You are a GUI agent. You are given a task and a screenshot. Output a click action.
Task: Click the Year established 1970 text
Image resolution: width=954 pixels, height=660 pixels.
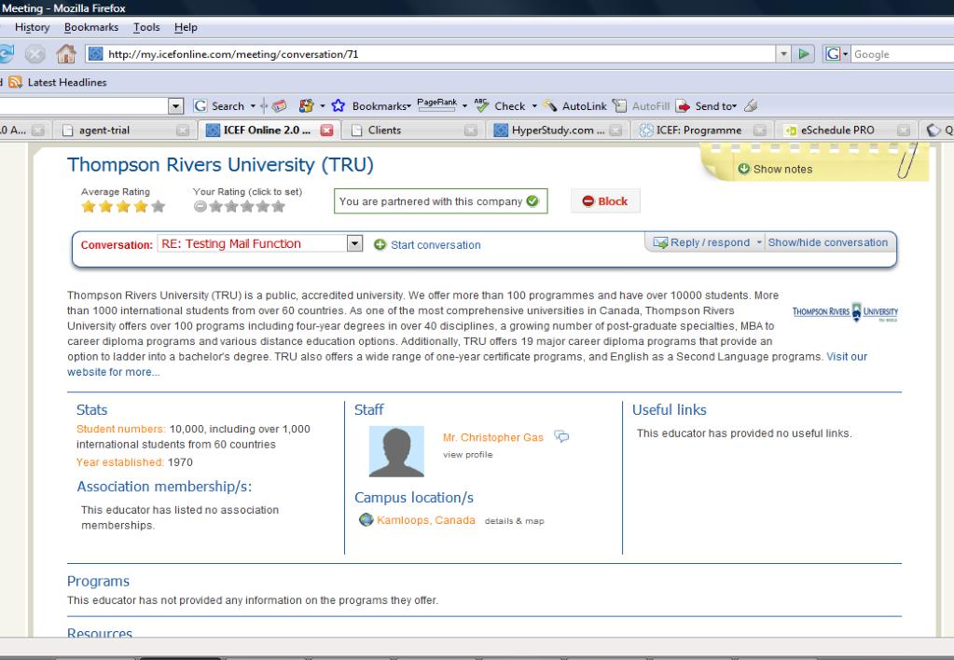pos(134,462)
